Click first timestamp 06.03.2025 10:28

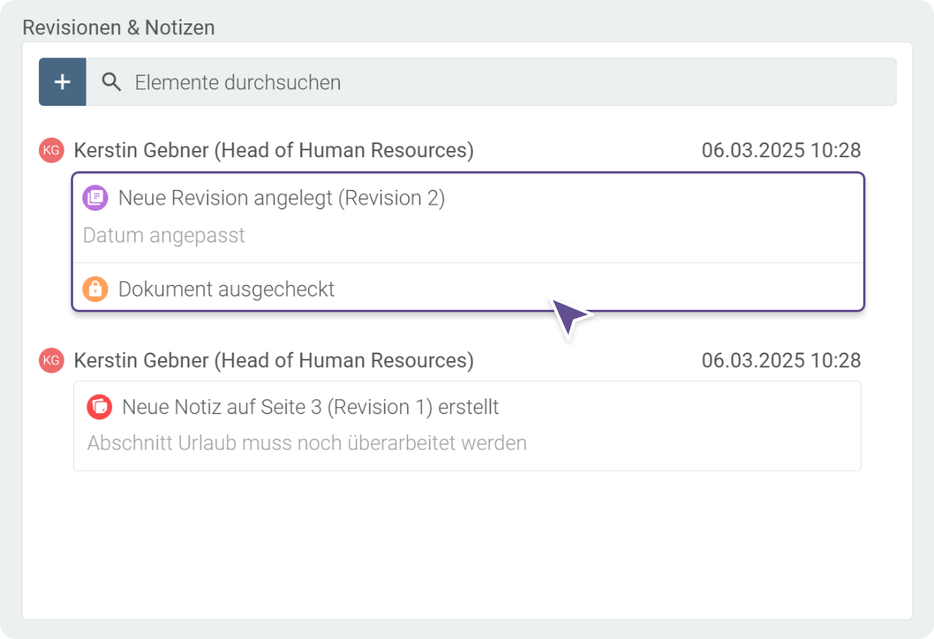click(781, 150)
